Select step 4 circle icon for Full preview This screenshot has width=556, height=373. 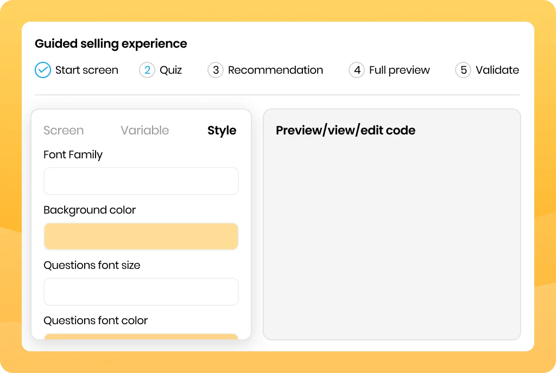(357, 70)
